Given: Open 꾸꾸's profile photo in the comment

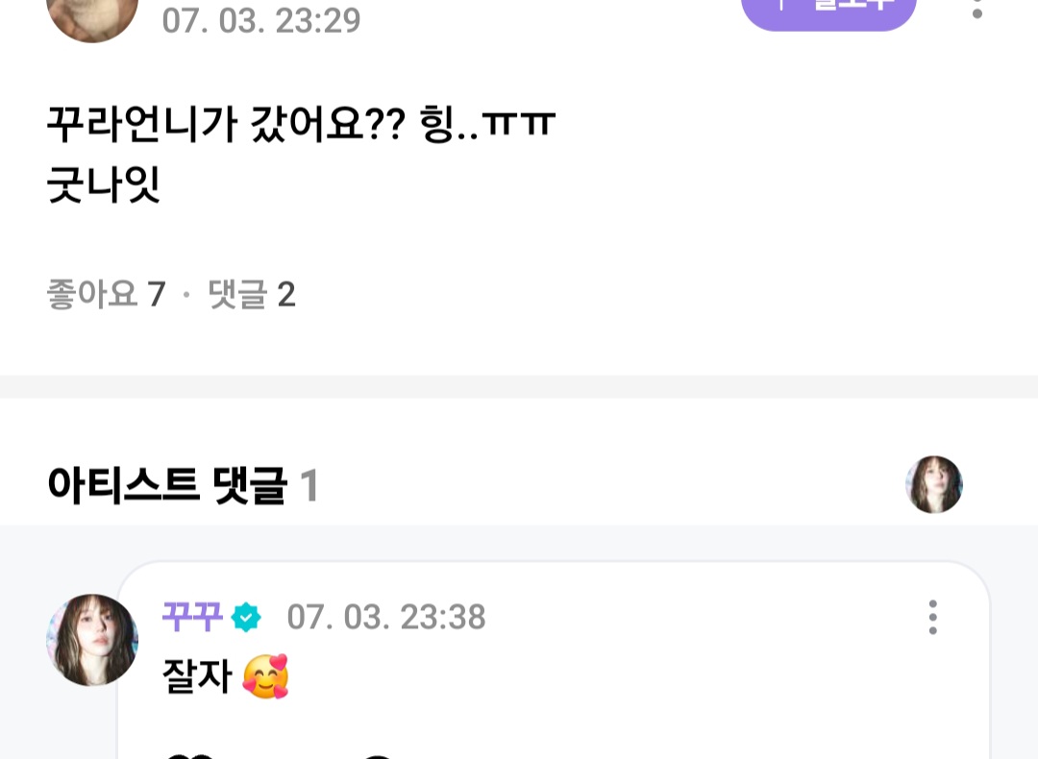Looking at the screenshot, I should [92, 640].
